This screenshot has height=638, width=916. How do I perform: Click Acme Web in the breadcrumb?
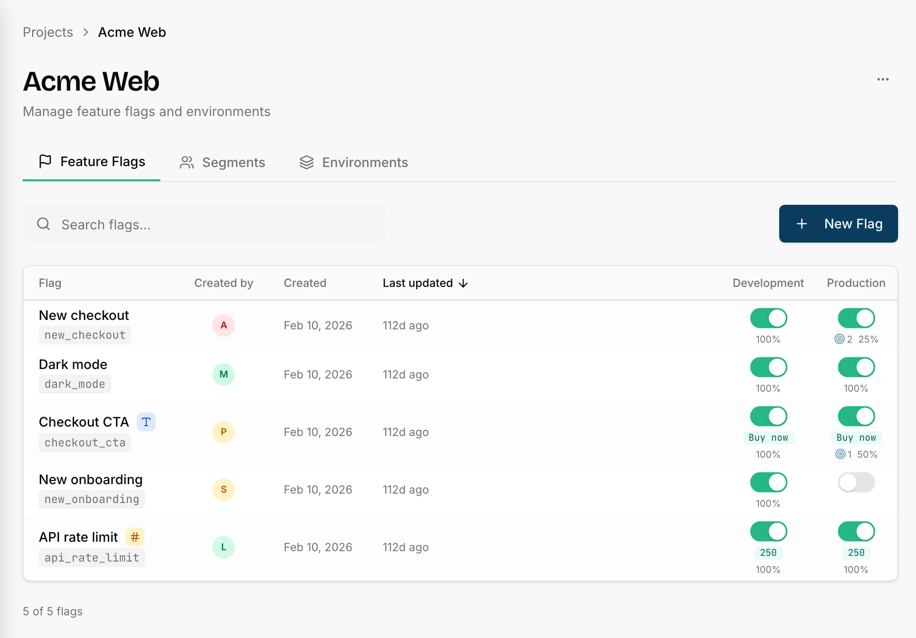[x=132, y=32]
